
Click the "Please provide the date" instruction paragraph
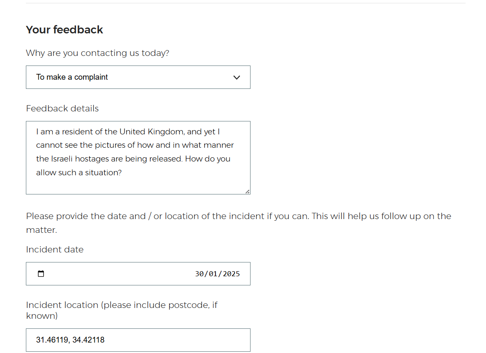(238, 217)
